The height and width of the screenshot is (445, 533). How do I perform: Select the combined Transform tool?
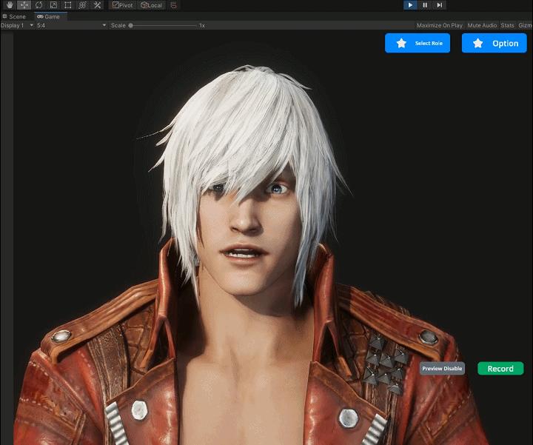(x=83, y=5)
